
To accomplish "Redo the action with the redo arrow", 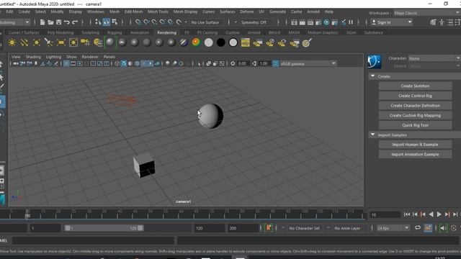I will coord(75,22).
